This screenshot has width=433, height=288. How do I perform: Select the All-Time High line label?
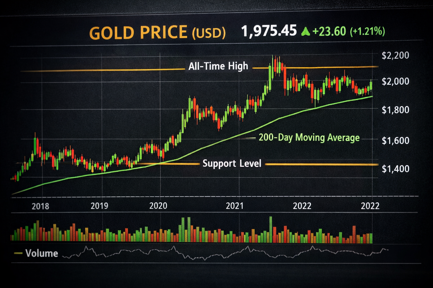[x=218, y=66]
